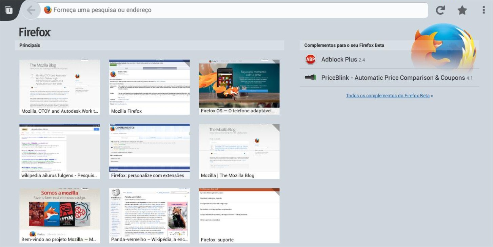The width and height of the screenshot is (493, 247).
Task: Open the three-dot overflow menu
Action: click(484, 10)
